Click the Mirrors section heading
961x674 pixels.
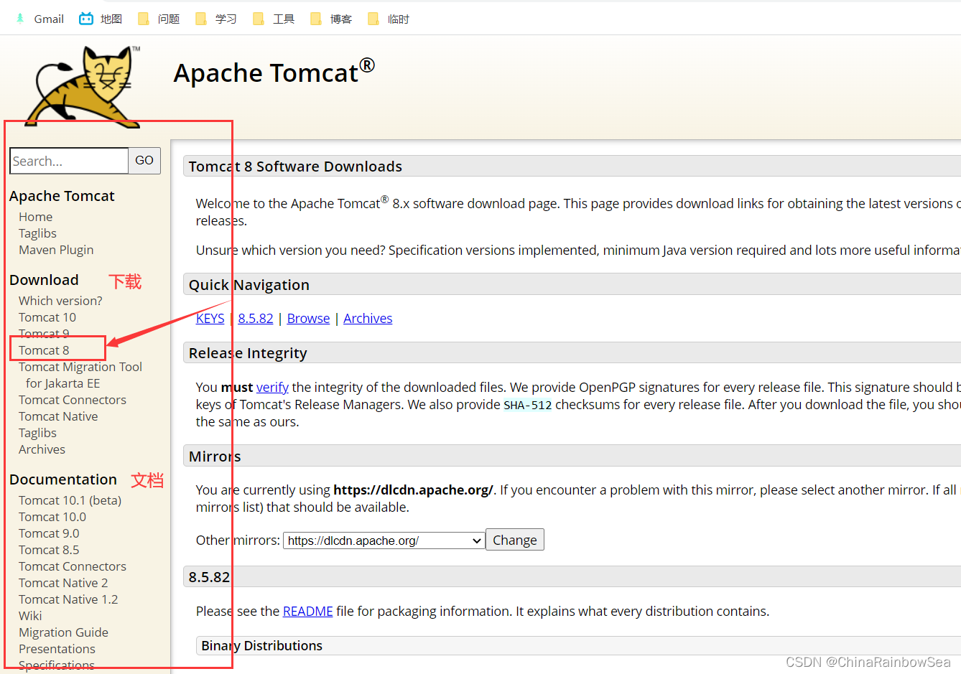[x=215, y=457]
